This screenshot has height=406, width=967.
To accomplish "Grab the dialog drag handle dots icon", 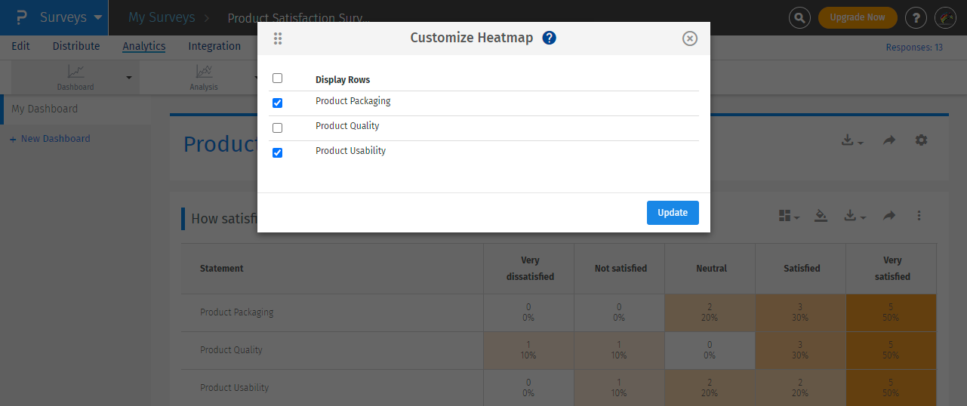I will pos(278,38).
